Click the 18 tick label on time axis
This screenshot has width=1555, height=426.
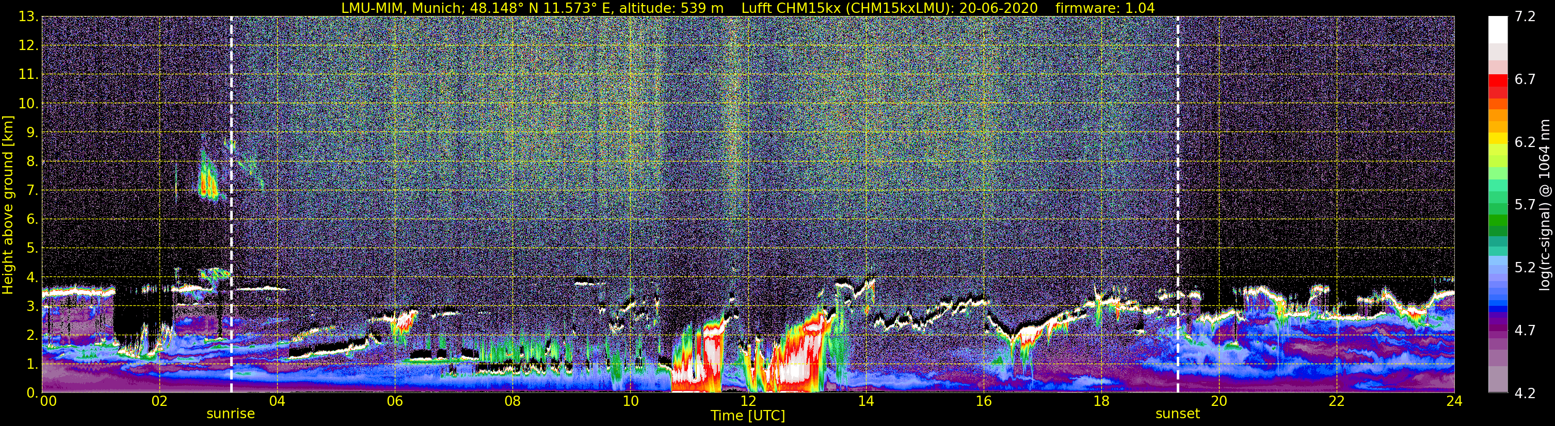(1101, 401)
